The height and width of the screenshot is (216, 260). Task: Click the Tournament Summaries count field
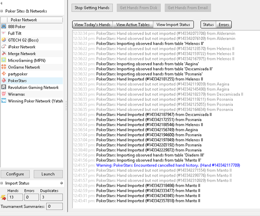pos(54,206)
